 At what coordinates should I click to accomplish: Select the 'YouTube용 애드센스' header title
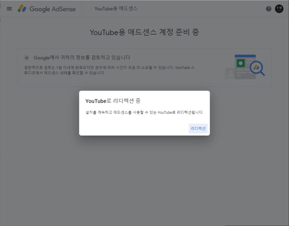116,9
